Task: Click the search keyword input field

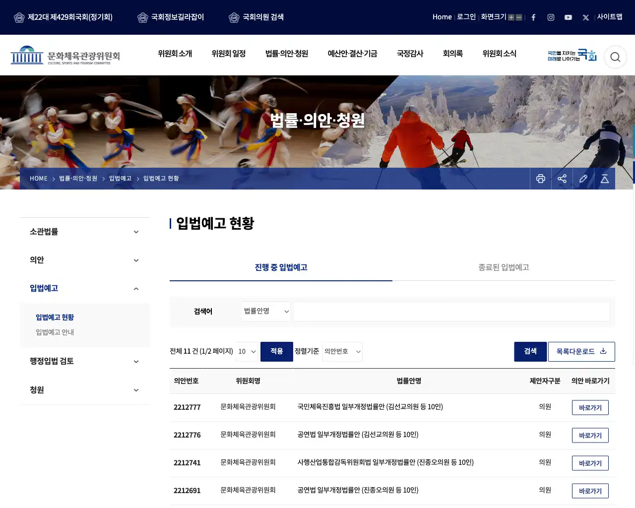Action: (451, 311)
